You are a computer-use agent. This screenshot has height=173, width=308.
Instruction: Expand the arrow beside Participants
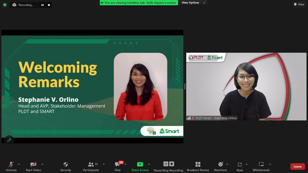coord(104,164)
